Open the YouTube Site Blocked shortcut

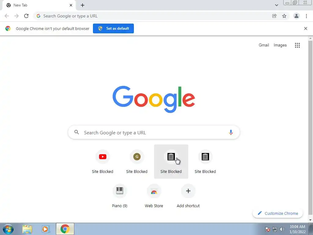(x=103, y=162)
